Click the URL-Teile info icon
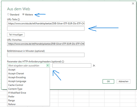Image resolution: width=137 pixels, height=107 pixels. 19,20
